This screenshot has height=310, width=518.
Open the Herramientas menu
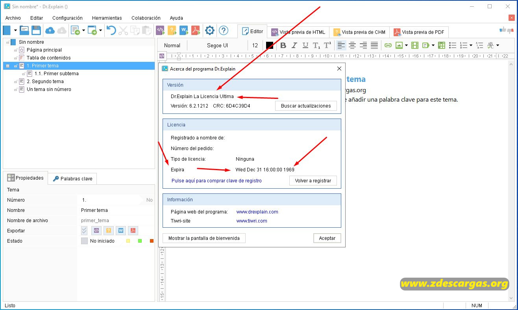pos(107,18)
